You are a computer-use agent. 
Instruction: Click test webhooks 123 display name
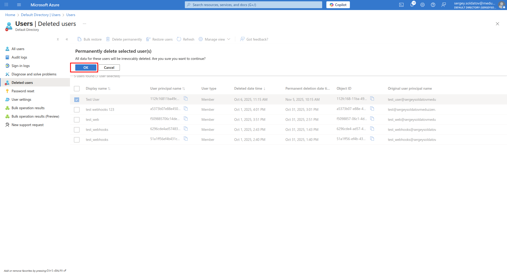(100, 109)
